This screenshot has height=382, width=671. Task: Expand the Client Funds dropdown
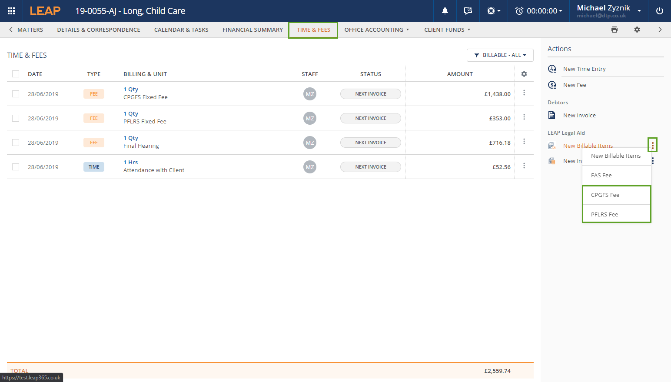point(447,30)
